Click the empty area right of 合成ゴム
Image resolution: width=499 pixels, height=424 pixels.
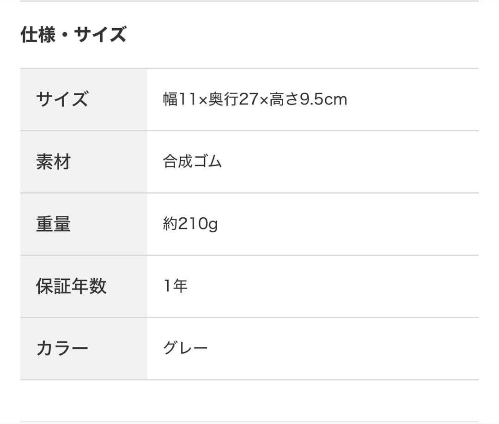(x=350, y=161)
